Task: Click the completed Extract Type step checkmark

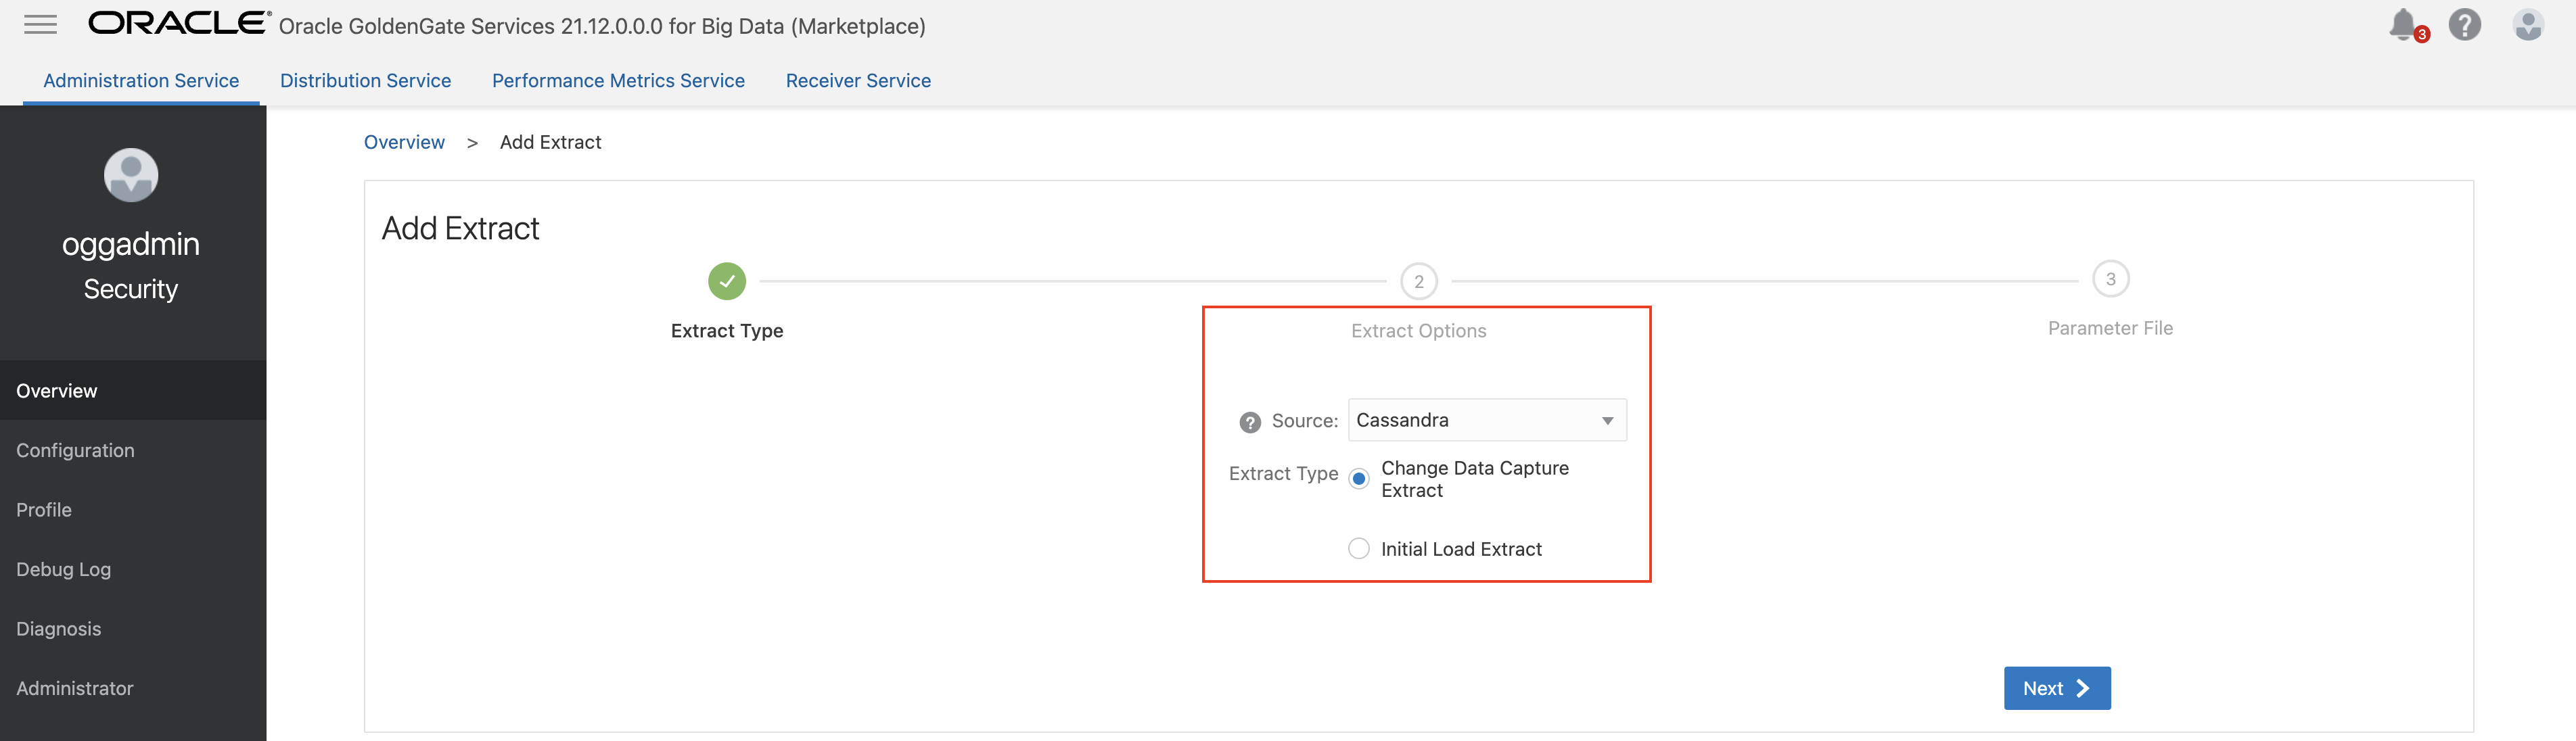Action: tap(727, 281)
